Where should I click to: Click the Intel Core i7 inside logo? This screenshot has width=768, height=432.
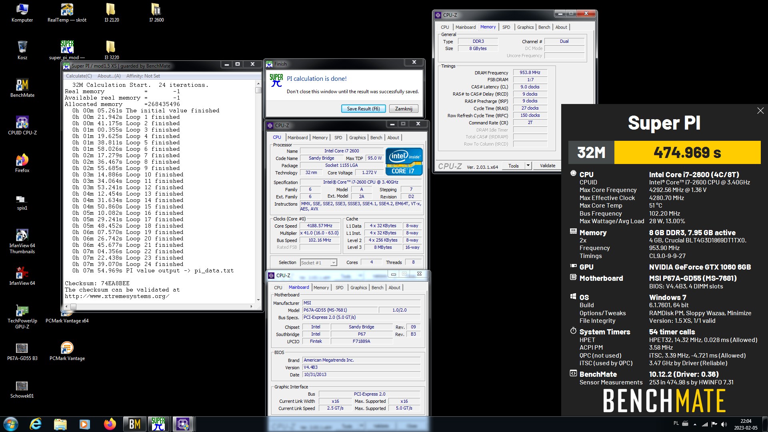tap(404, 162)
